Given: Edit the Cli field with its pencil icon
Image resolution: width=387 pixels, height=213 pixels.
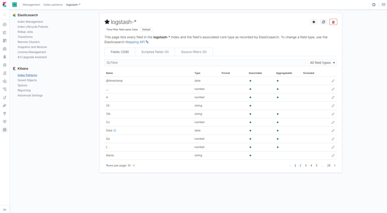Looking at the screenshot, I should point(333,106).
